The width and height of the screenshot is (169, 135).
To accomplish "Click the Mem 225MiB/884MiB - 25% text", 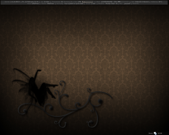I will point(106,2).
